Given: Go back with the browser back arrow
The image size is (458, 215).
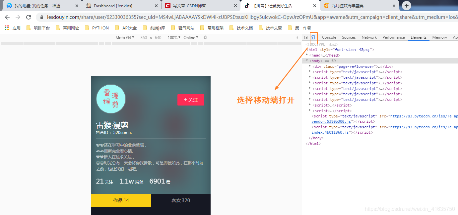Looking at the screenshot, I should tap(7, 17).
